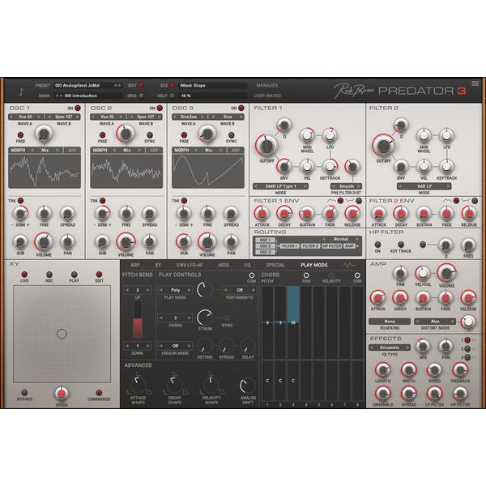Click the red pitch bend level bar
This screenshot has width=486, height=486.
tap(138, 327)
